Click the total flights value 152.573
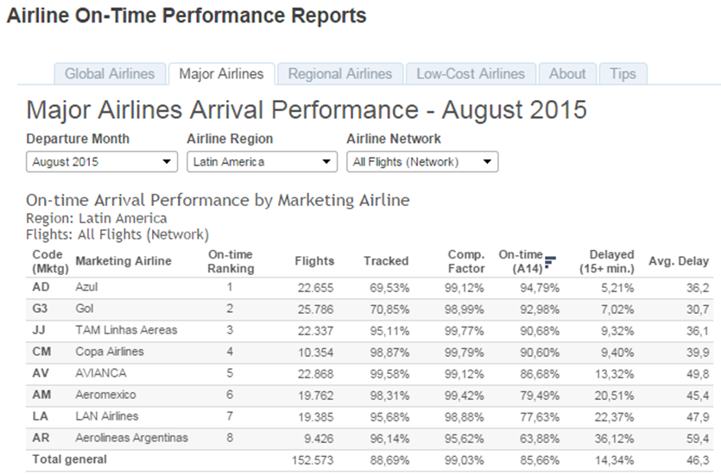The image size is (721, 474). click(x=313, y=460)
